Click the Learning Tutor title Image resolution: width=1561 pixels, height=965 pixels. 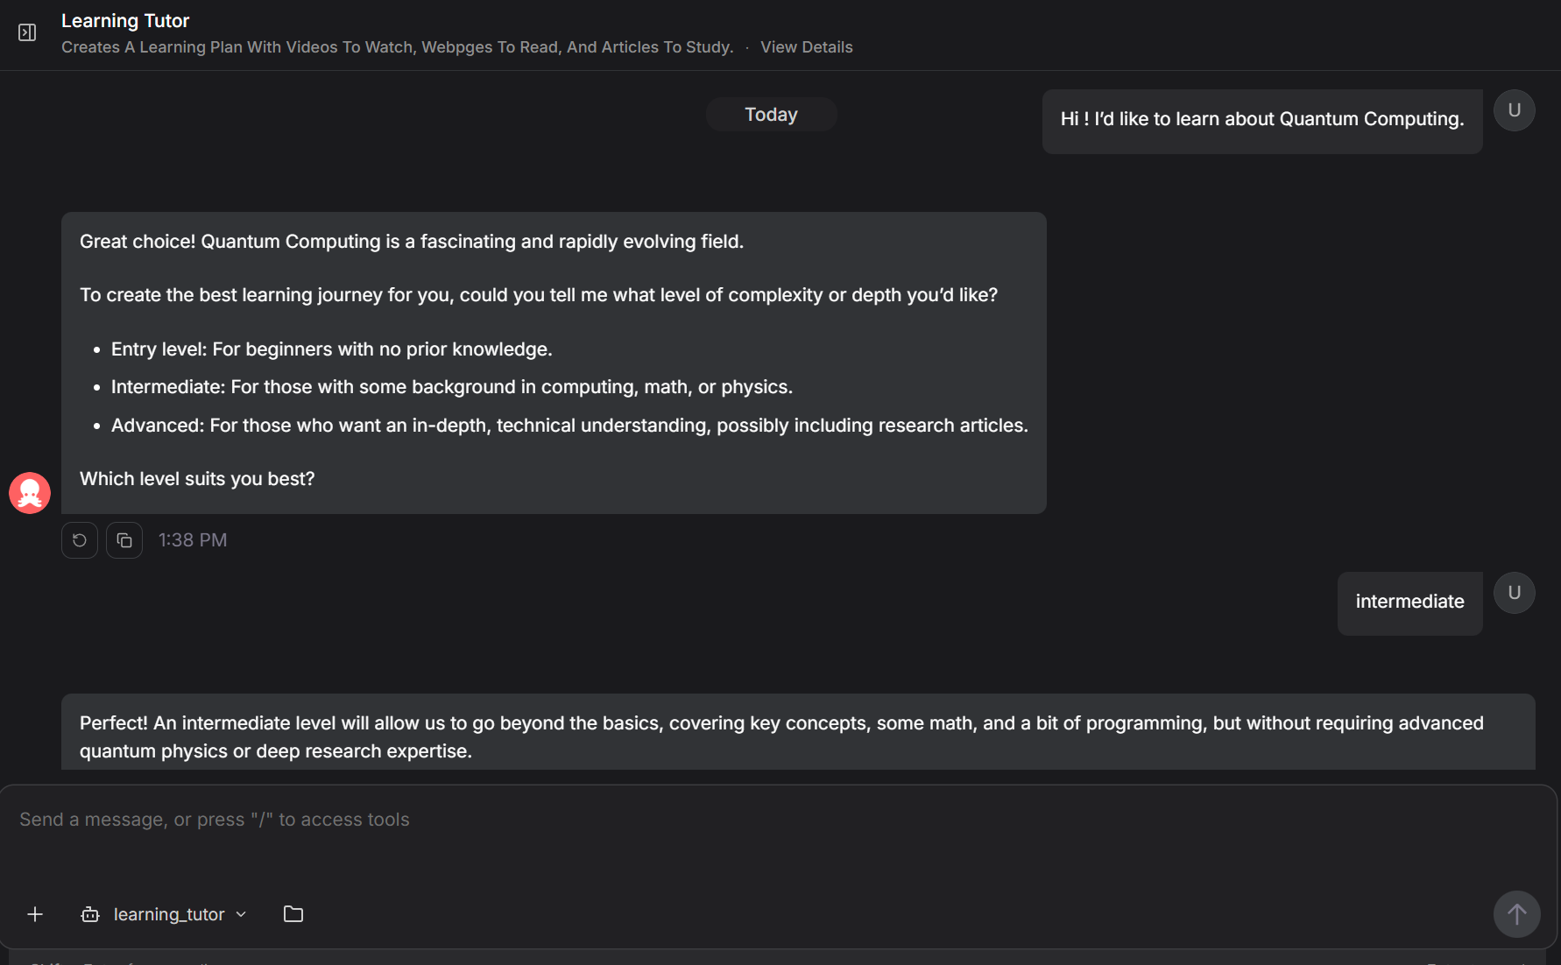125,20
